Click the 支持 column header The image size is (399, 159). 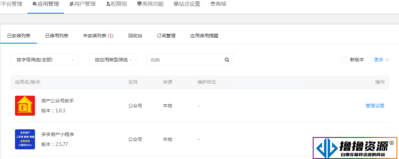click(133, 82)
